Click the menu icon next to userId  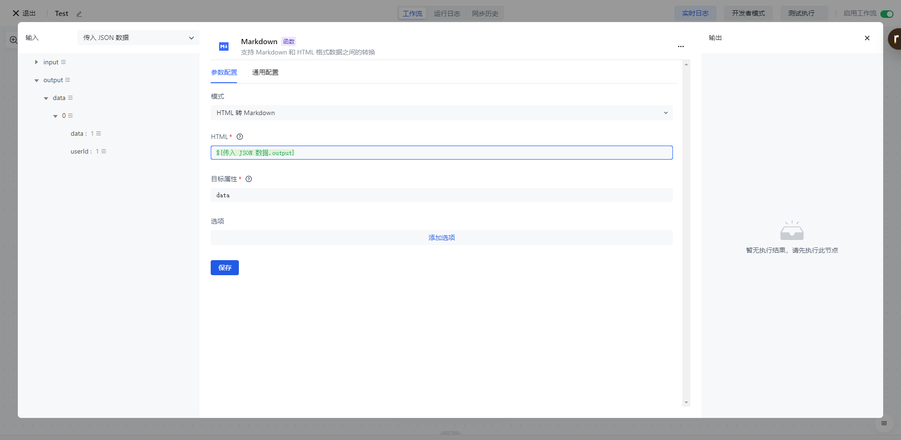tap(104, 151)
